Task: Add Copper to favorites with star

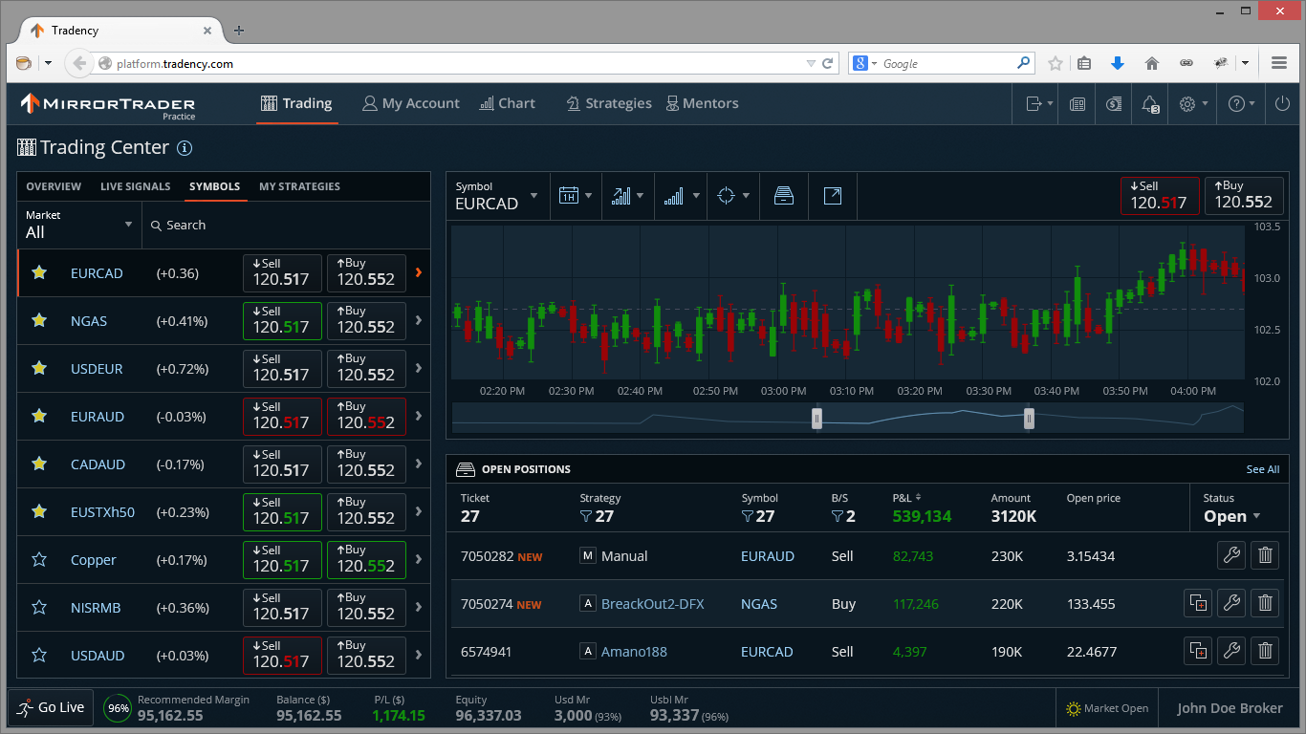Action: [39, 559]
